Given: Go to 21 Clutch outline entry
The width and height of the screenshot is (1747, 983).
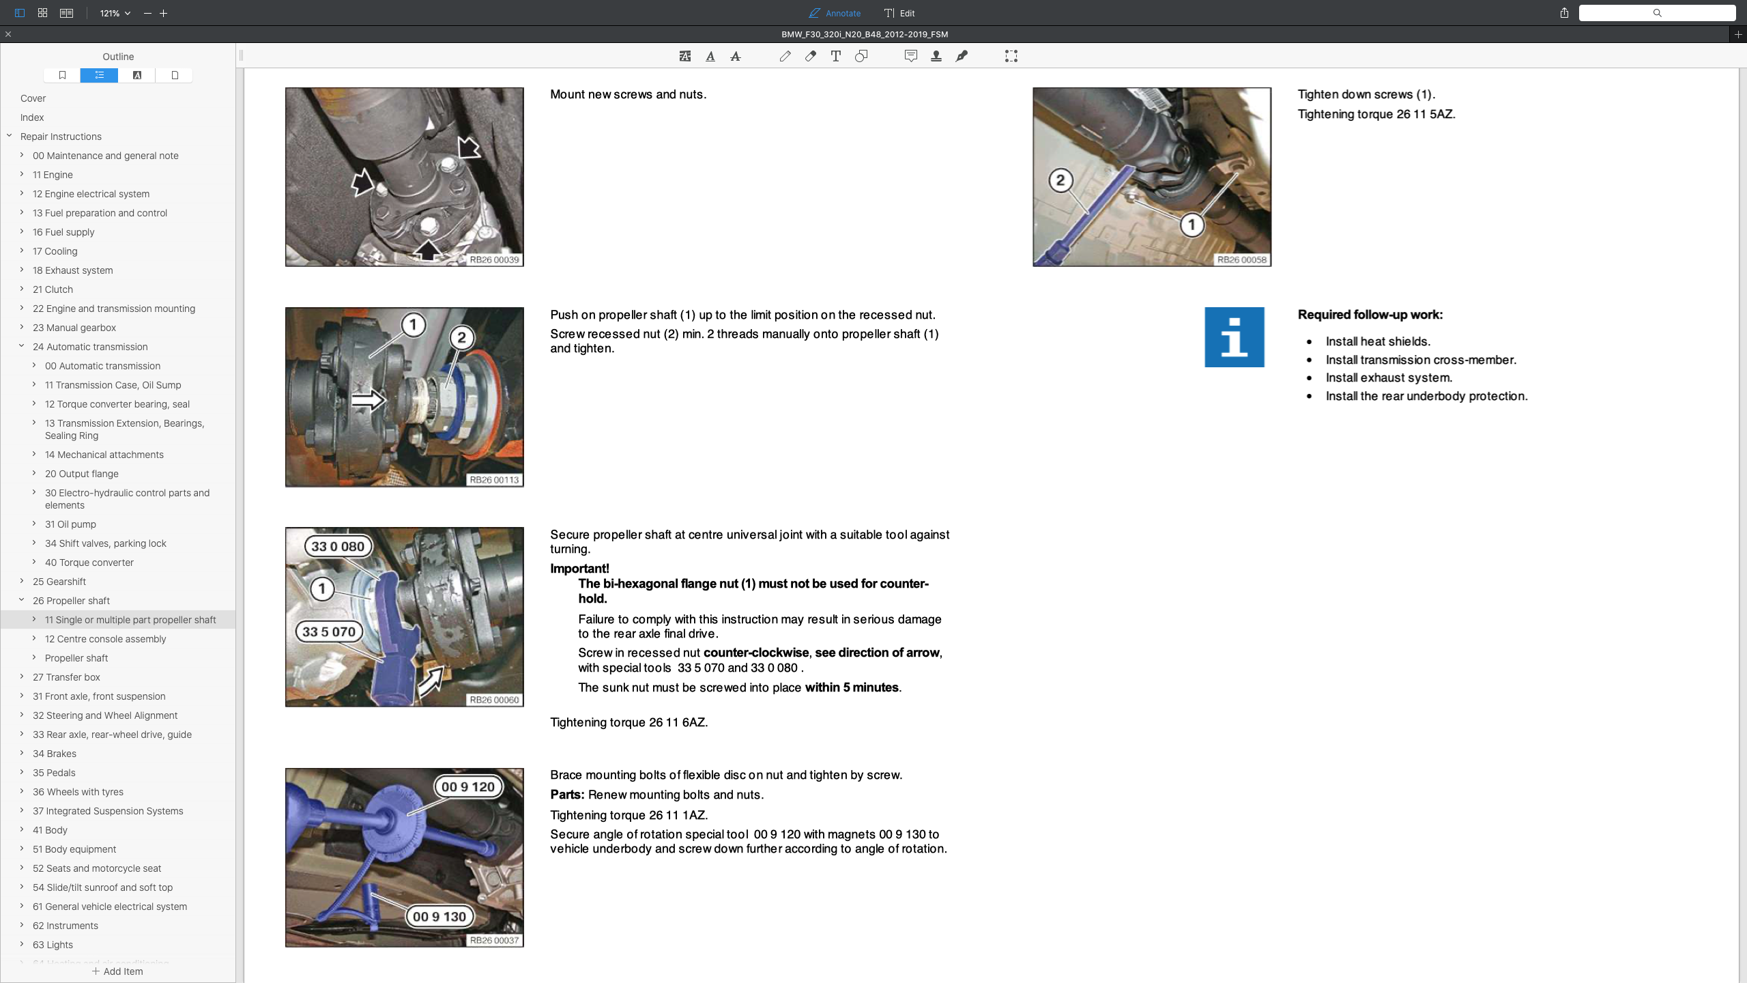Looking at the screenshot, I should [x=53, y=289].
